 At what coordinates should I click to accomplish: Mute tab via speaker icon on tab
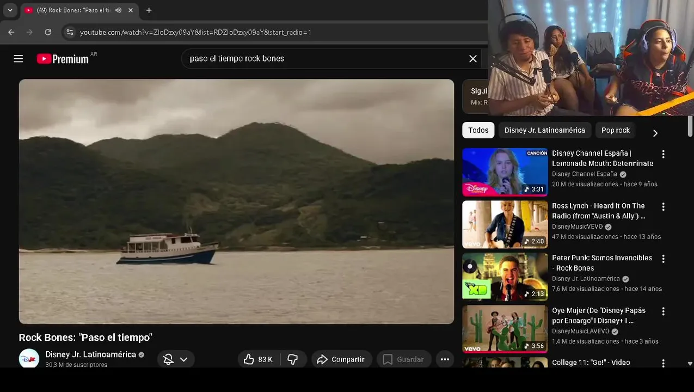118,10
